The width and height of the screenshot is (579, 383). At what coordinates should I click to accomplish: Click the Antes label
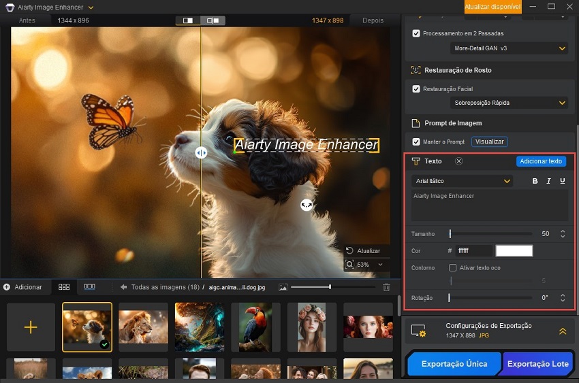pyautogui.click(x=27, y=20)
